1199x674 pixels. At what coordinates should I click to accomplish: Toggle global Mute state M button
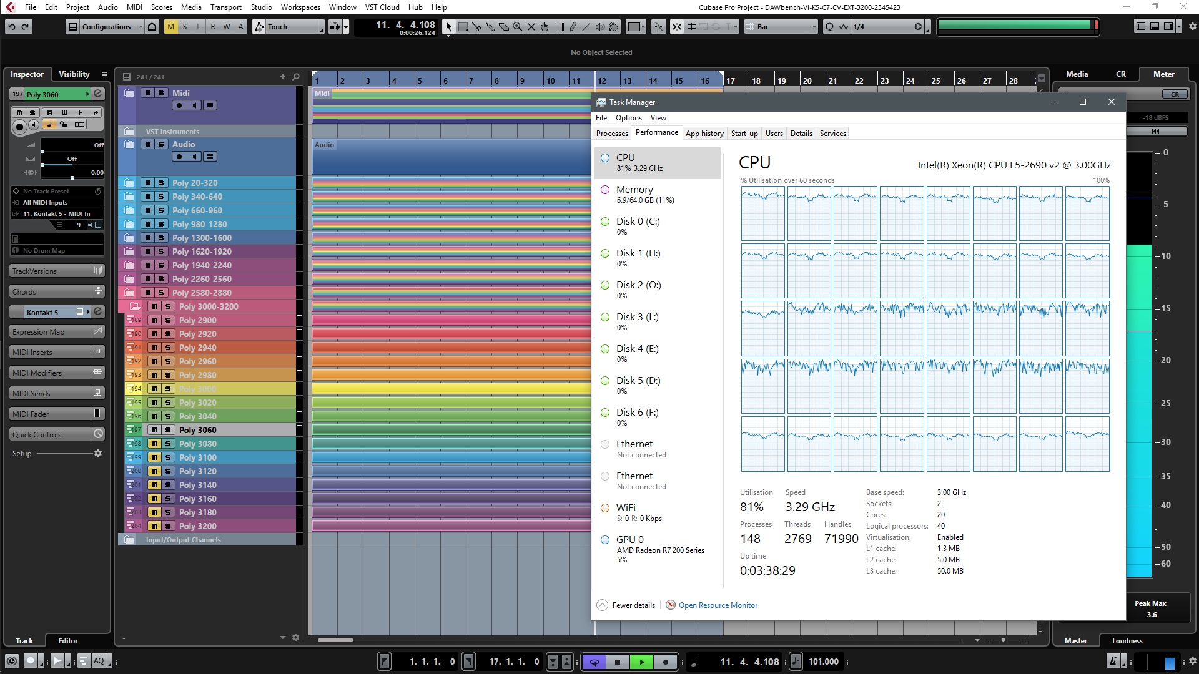pos(170,27)
